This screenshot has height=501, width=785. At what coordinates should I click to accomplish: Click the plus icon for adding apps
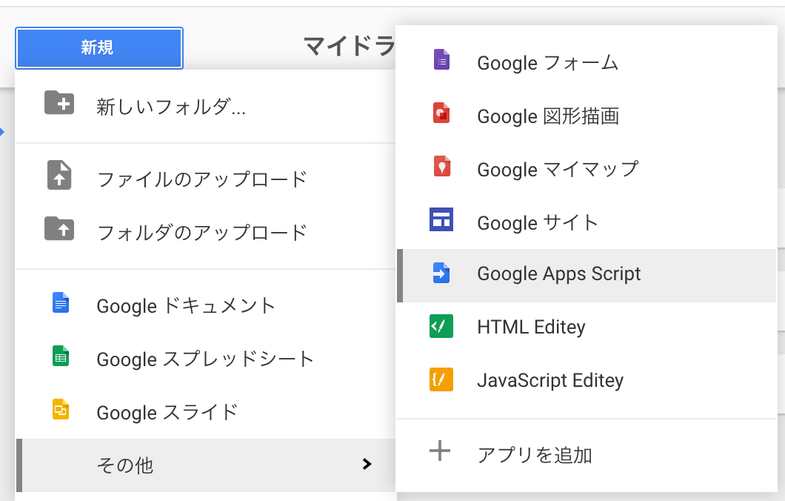[440, 451]
